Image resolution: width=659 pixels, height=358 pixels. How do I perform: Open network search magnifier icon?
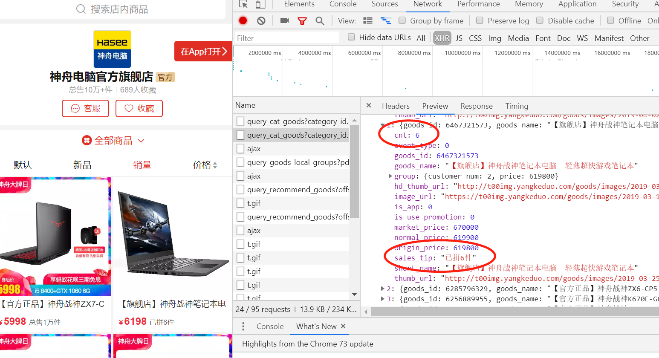[x=320, y=20]
